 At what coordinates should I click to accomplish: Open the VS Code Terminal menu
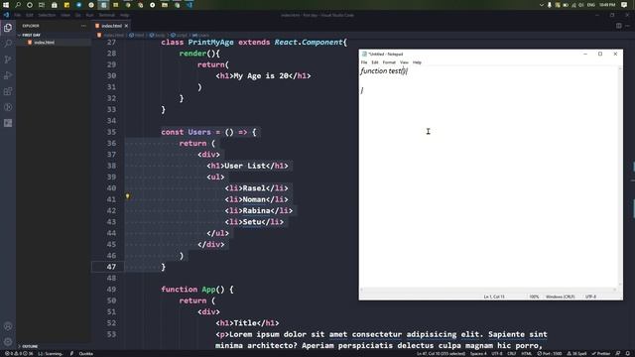coord(107,15)
